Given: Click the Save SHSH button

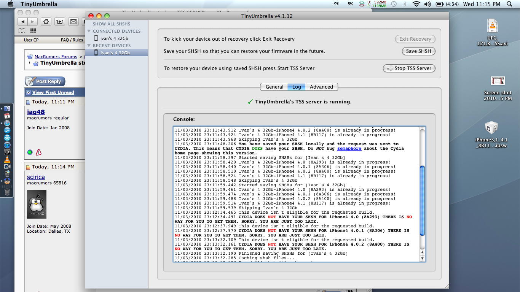Looking at the screenshot, I should tap(418, 51).
